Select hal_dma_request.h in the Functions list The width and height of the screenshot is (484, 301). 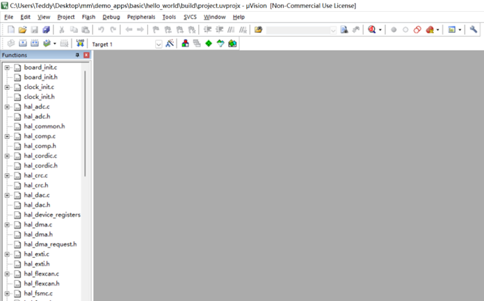click(x=50, y=244)
